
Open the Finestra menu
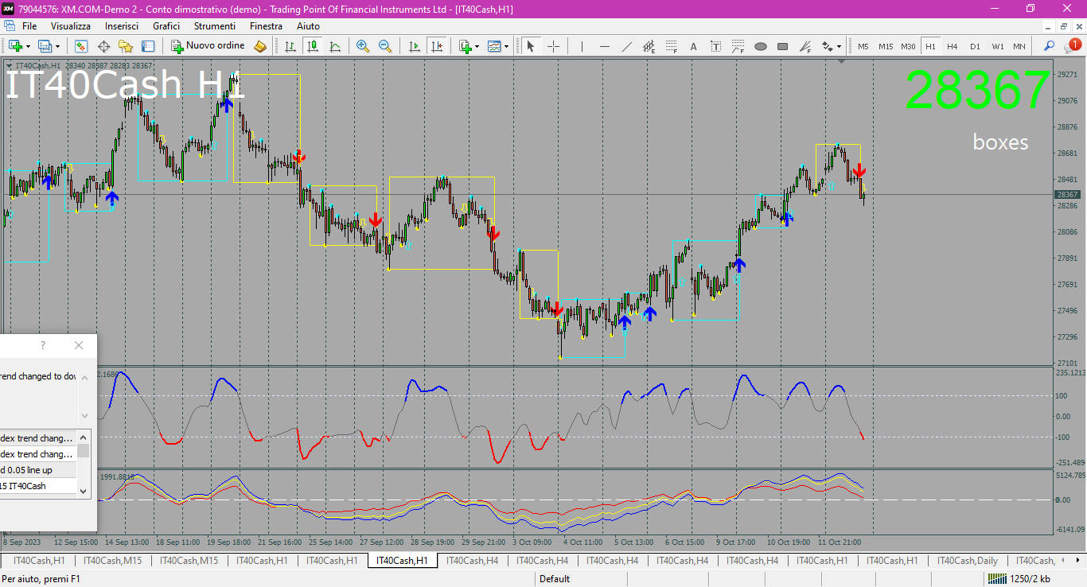click(x=266, y=26)
